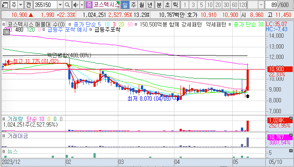Select the 틱 tick chart tab
This screenshot has width=294, height=167.
point(176,5)
